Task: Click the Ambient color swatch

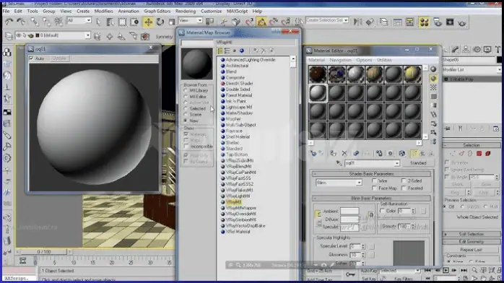Action: coord(349,211)
